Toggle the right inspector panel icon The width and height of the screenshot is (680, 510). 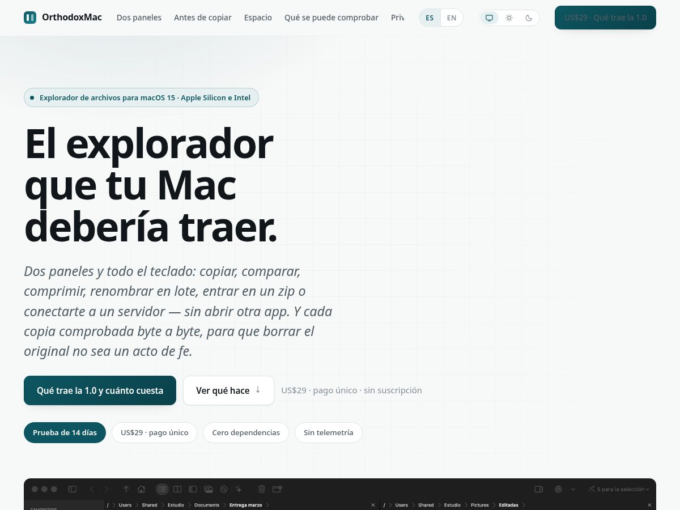[539, 489]
